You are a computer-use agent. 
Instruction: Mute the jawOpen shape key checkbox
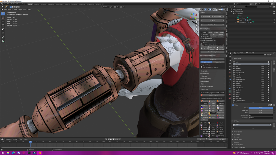click(x=269, y=68)
